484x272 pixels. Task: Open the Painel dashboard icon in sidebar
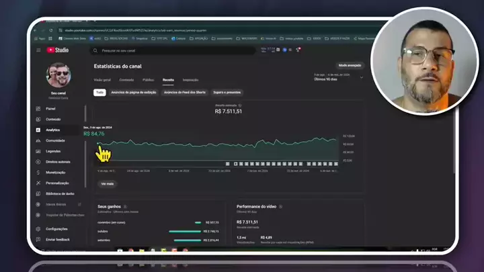pyautogui.click(x=39, y=108)
